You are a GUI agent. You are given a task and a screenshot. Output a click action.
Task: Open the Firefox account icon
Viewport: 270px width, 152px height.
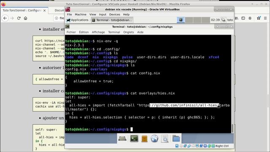pos(250,18)
